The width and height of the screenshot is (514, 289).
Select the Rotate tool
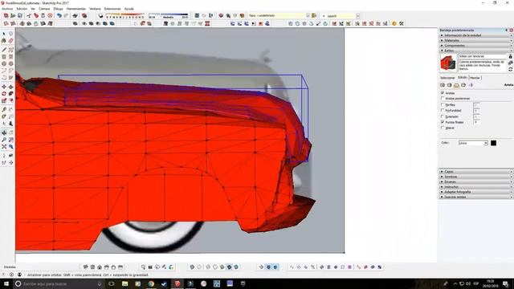4,94
